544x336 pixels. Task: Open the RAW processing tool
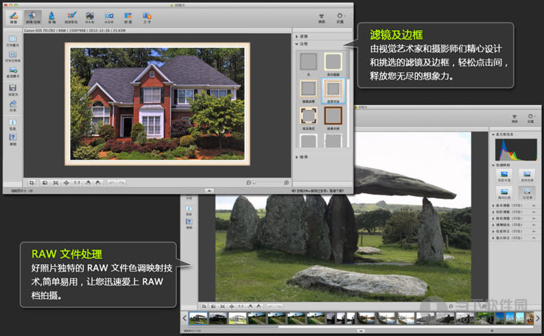[x=90, y=16]
